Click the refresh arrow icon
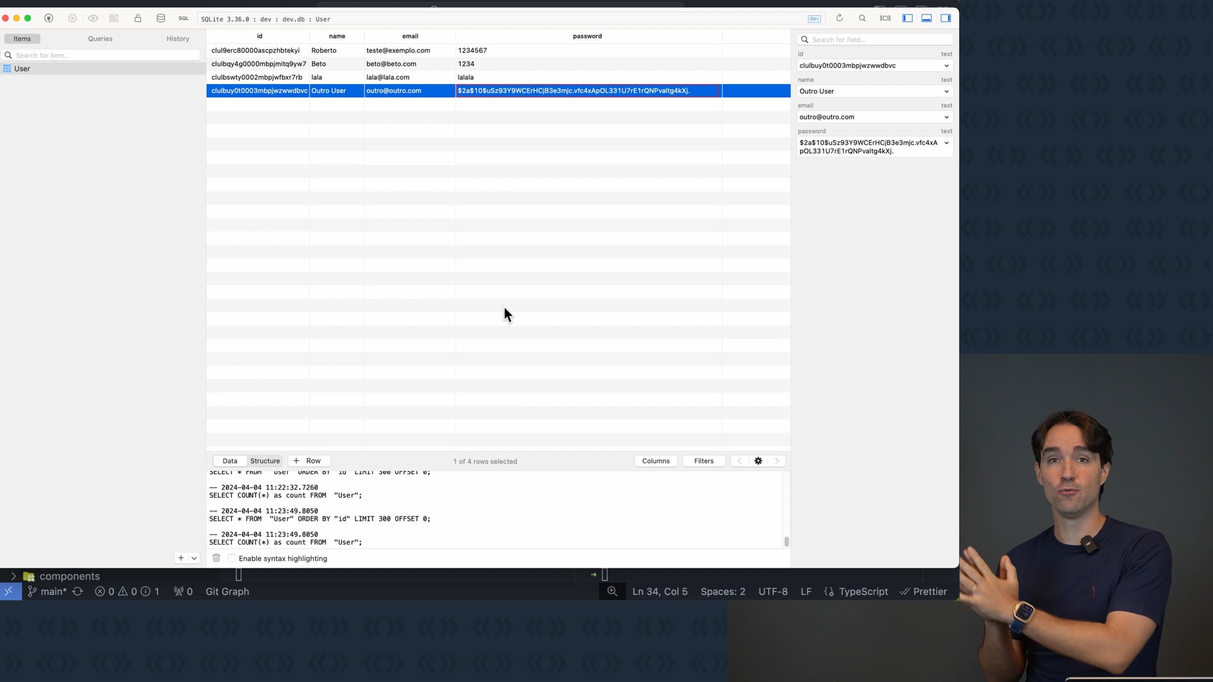Screen dimensions: 1213x682 pyautogui.click(x=840, y=18)
